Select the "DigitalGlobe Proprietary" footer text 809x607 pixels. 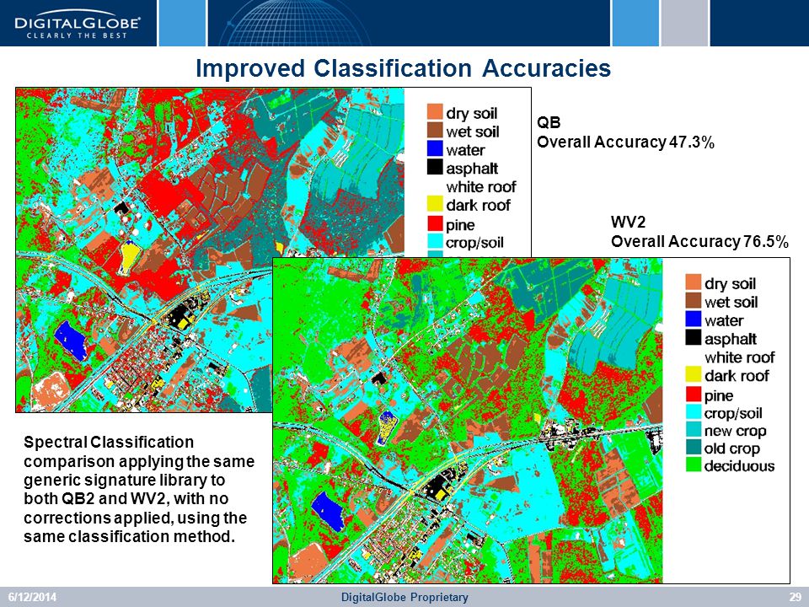click(405, 597)
